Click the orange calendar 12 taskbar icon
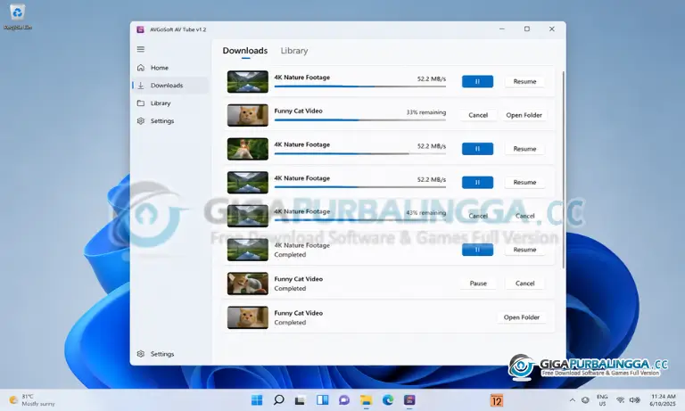 pyautogui.click(x=497, y=400)
